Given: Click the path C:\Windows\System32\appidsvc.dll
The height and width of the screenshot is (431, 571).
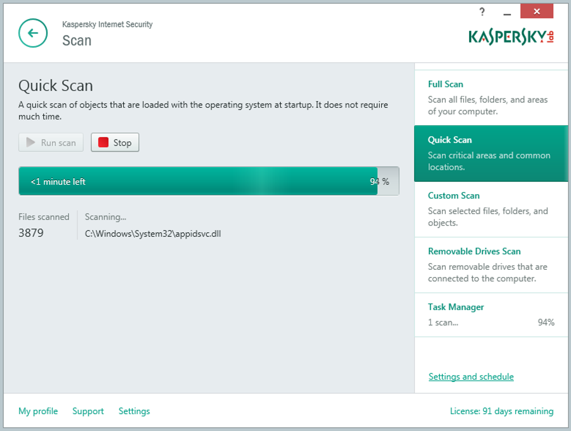Looking at the screenshot, I should (x=153, y=234).
